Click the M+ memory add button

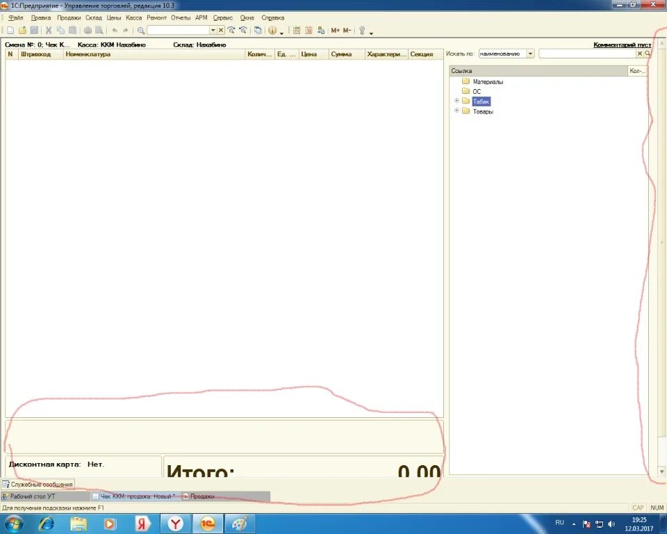tap(335, 30)
